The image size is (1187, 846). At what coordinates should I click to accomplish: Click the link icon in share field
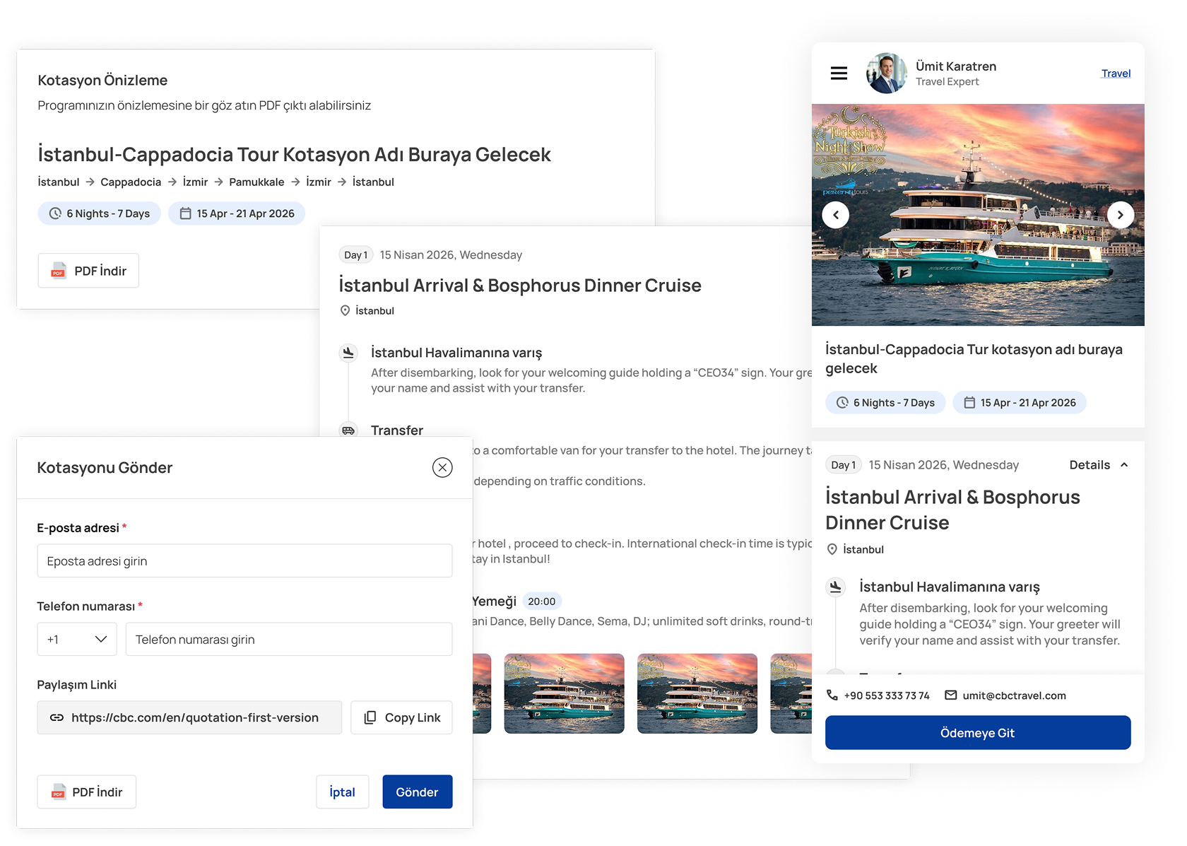click(x=57, y=717)
